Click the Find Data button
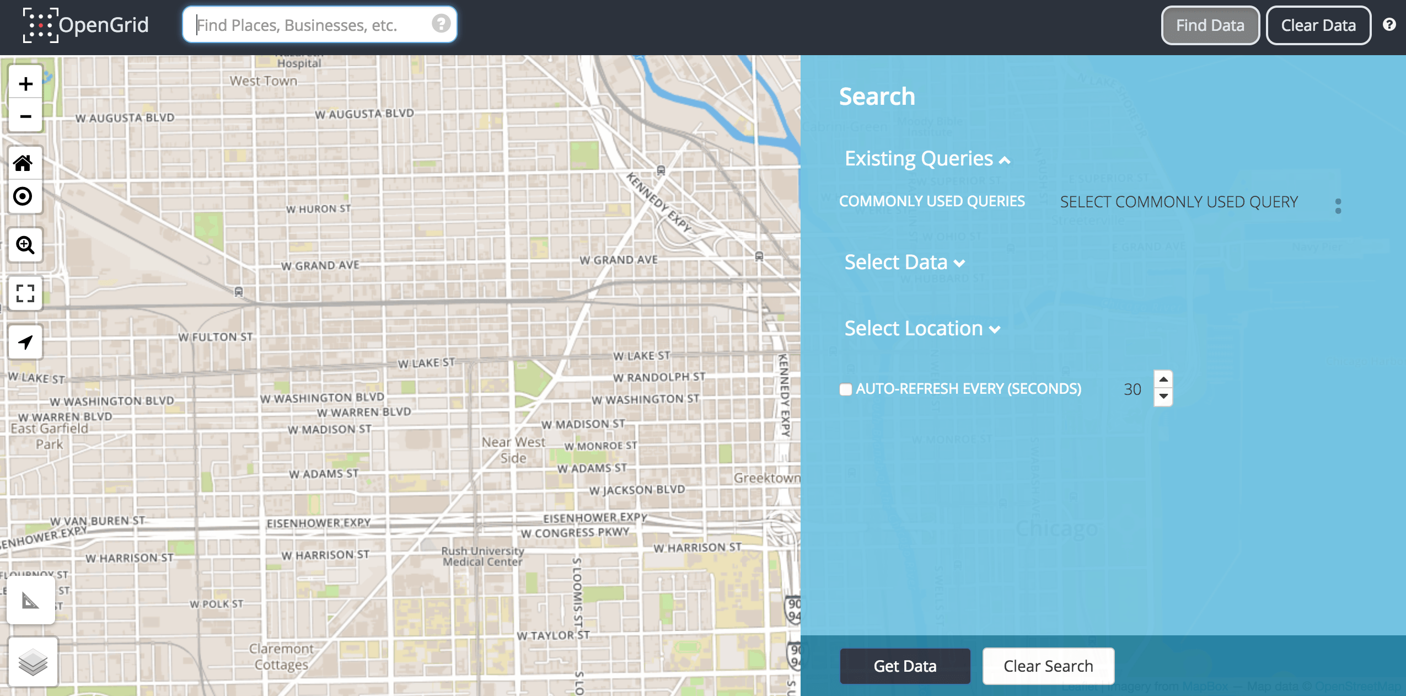Viewport: 1406px width, 696px height. [1210, 25]
